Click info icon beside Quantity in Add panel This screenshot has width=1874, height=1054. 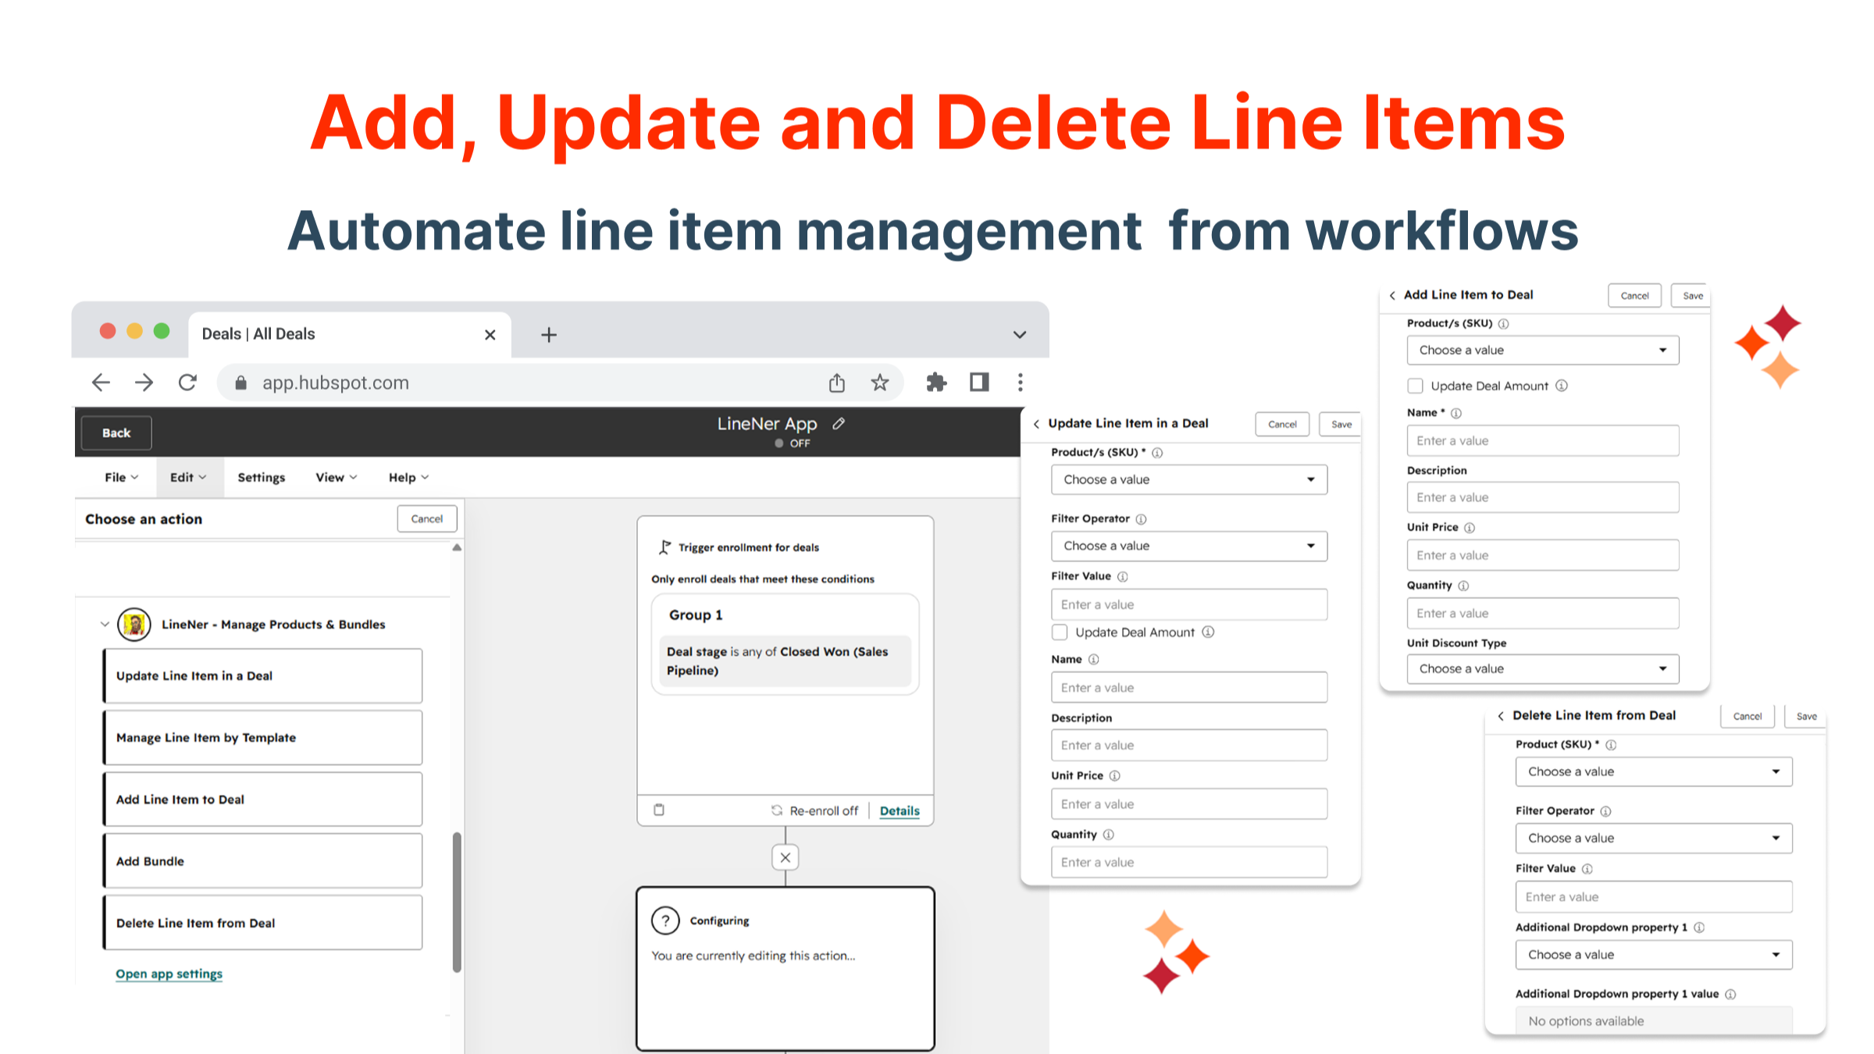pos(1463,586)
